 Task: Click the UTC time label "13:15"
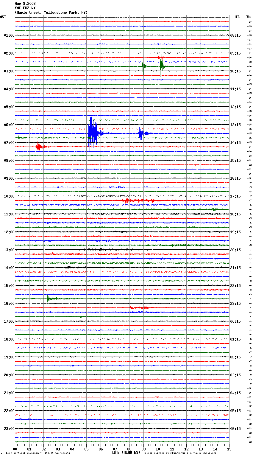click(235, 125)
